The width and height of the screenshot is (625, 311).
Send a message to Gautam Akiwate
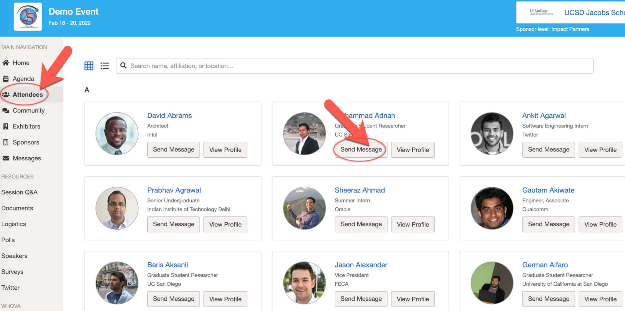click(548, 224)
